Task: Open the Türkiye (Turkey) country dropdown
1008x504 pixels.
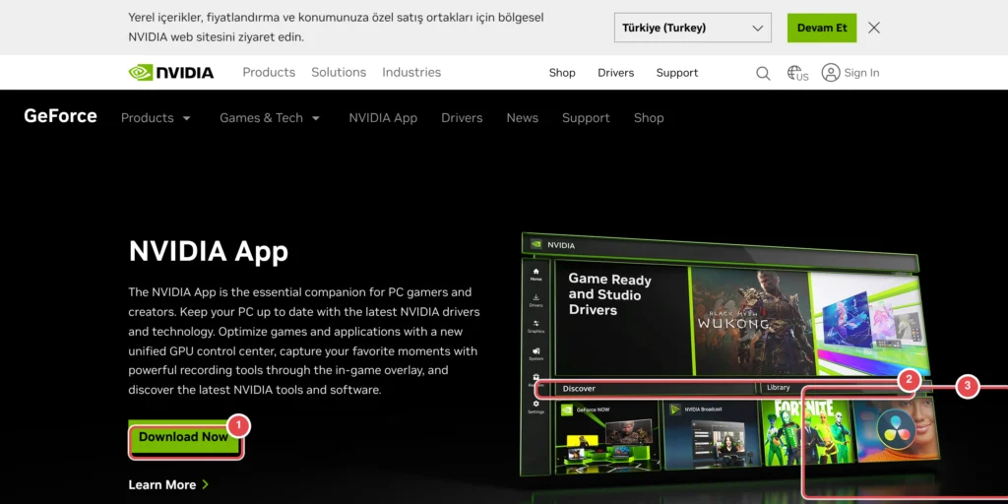Action: point(692,28)
